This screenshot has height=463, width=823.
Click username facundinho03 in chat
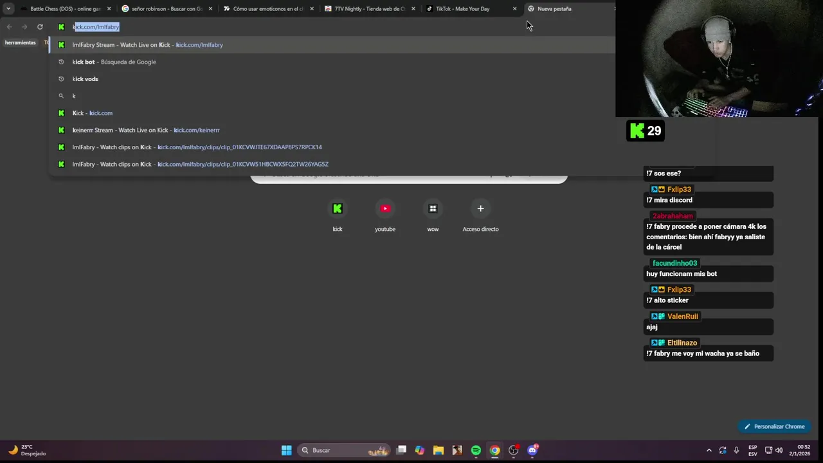pyautogui.click(x=674, y=263)
